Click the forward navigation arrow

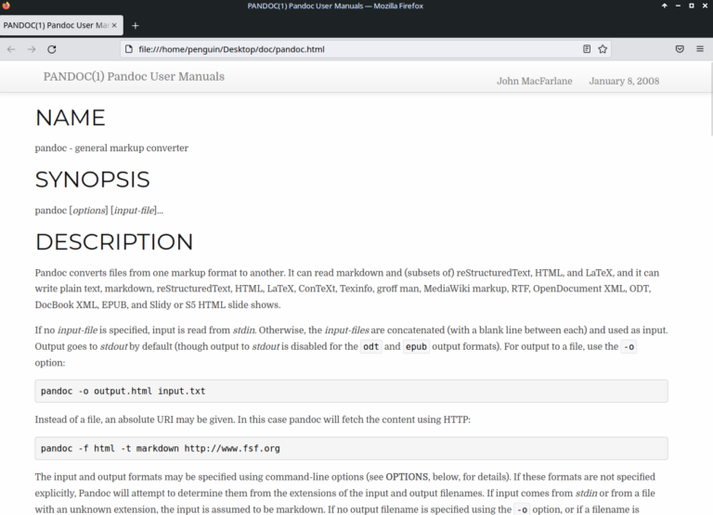(x=32, y=49)
